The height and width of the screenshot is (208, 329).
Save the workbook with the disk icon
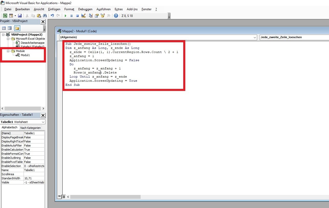(x=20, y=16)
